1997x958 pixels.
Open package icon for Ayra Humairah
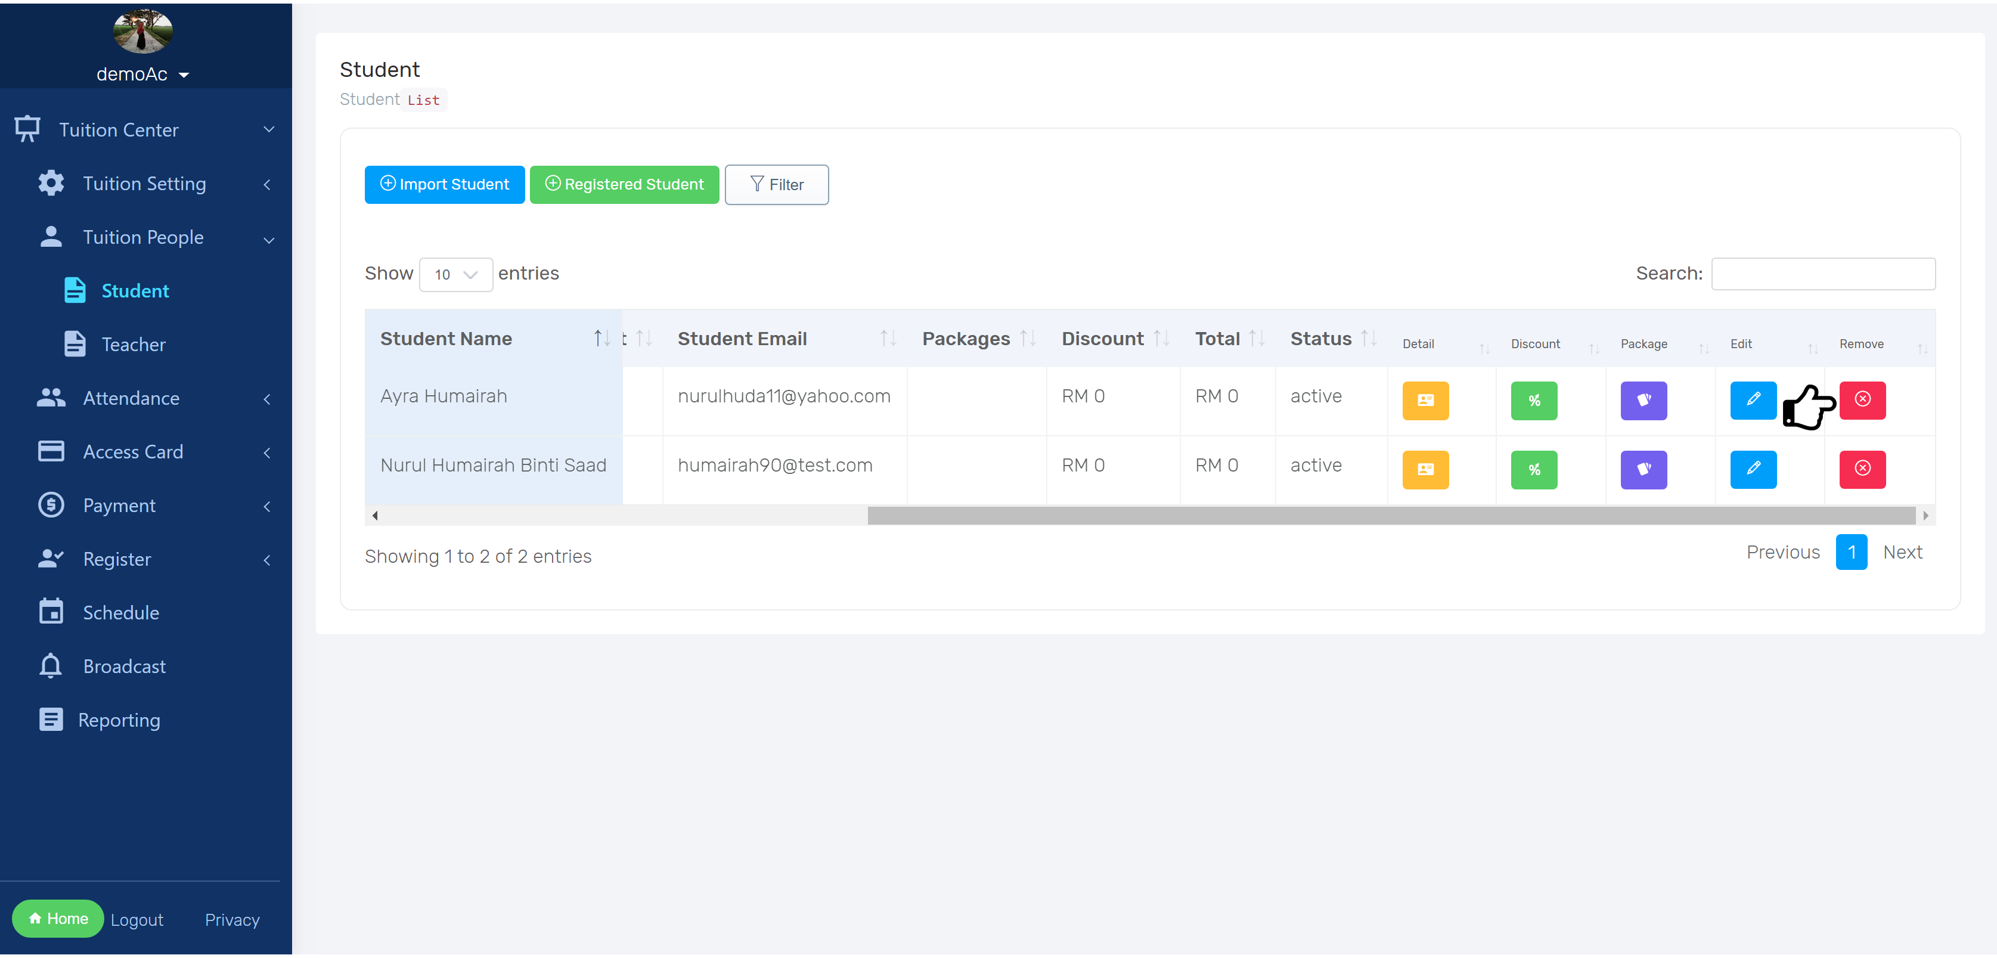[x=1644, y=400]
